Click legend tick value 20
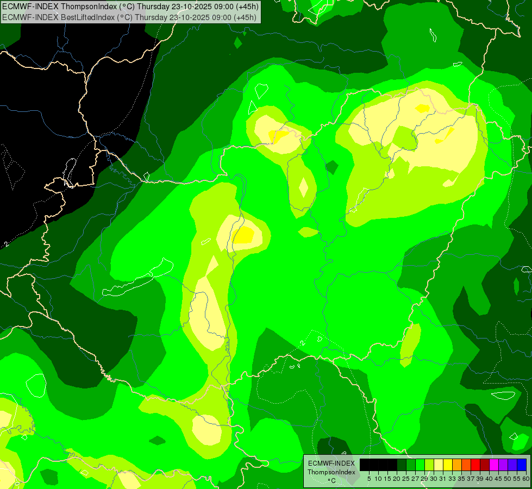Viewport: 532px width, 489px height. 397,479
